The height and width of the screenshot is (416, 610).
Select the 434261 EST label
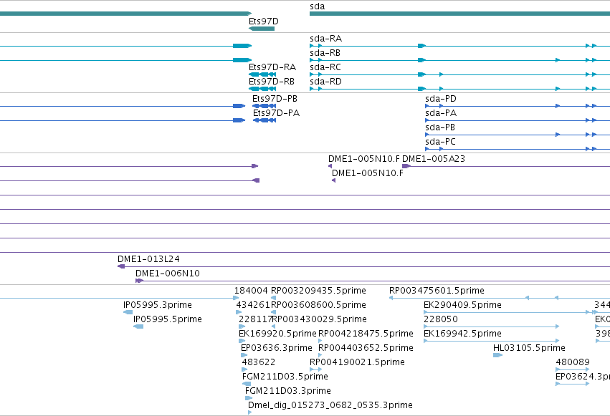[x=253, y=305]
